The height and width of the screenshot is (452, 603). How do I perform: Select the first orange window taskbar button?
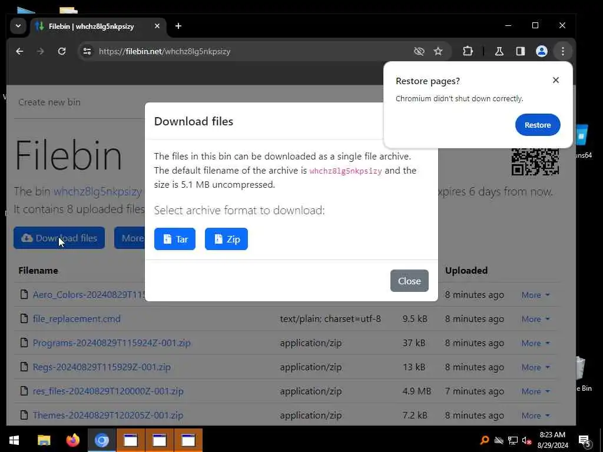click(130, 440)
